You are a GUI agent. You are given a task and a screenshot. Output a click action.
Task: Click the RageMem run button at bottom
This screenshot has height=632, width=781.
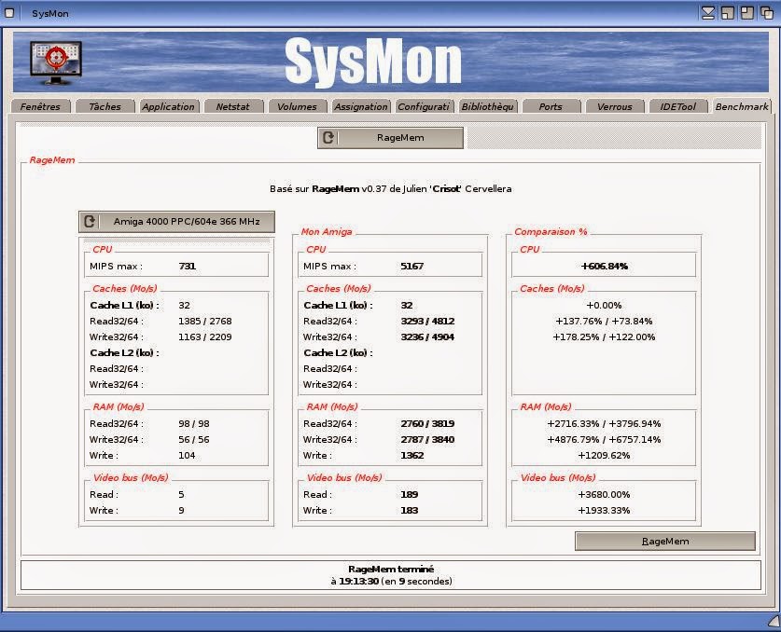[x=665, y=541]
